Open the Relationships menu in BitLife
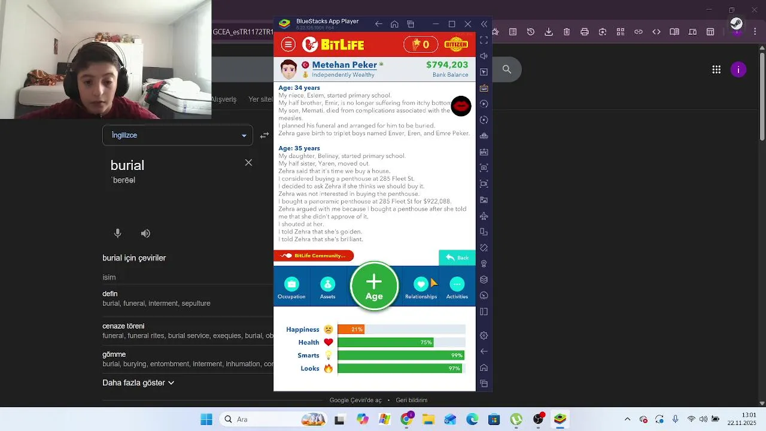The height and width of the screenshot is (431, 766). [421, 288]
